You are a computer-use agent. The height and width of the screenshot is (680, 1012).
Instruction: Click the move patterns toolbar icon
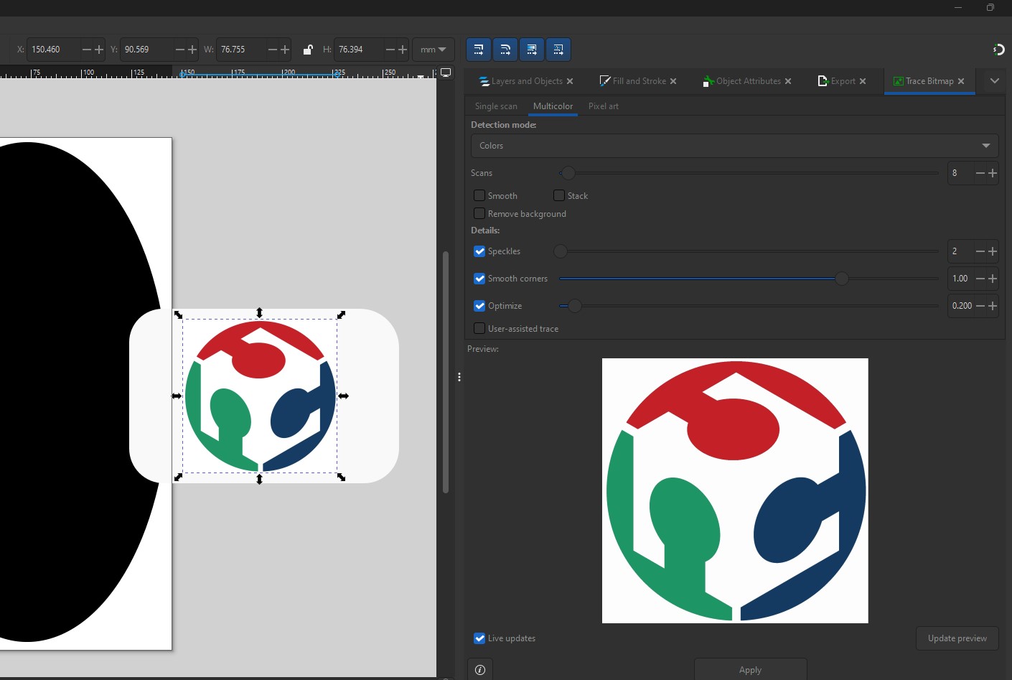coord(558,50)
